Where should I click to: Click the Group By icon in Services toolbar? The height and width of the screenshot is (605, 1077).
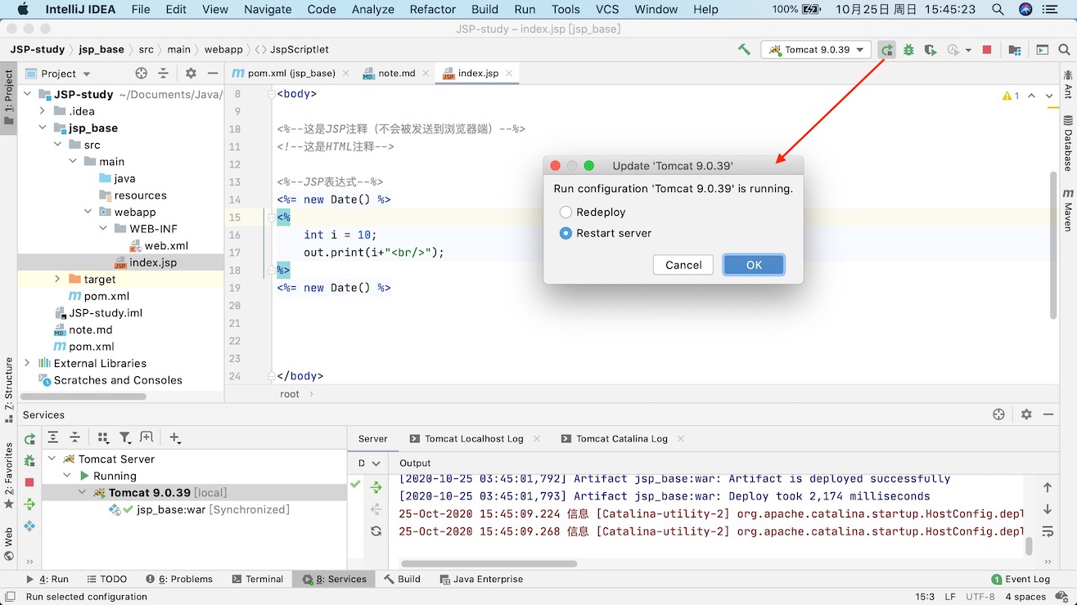click(103, 438)
